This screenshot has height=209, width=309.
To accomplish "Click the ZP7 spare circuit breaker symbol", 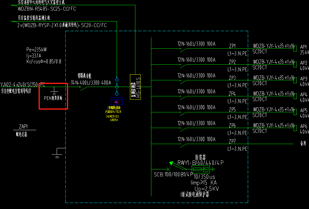I will click(183, 146).
